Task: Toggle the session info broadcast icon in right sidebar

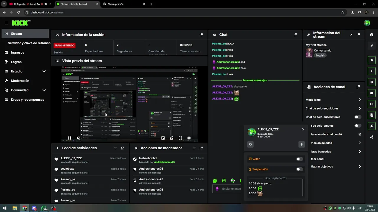Action: pyautogui.click(x=372, y=104)
